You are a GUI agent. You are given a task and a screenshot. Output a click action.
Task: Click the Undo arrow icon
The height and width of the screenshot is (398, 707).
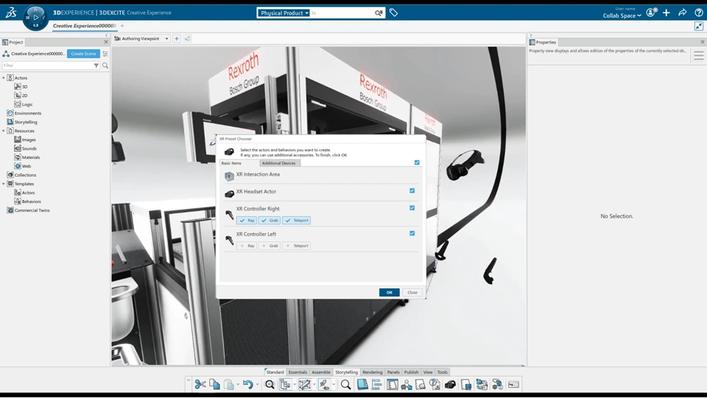coord(248,385)
